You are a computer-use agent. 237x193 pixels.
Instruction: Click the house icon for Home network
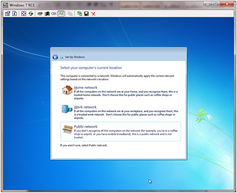(67, 90)
